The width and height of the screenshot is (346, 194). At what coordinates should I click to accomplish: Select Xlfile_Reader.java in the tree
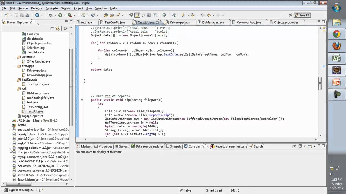(x=38, y=61)
